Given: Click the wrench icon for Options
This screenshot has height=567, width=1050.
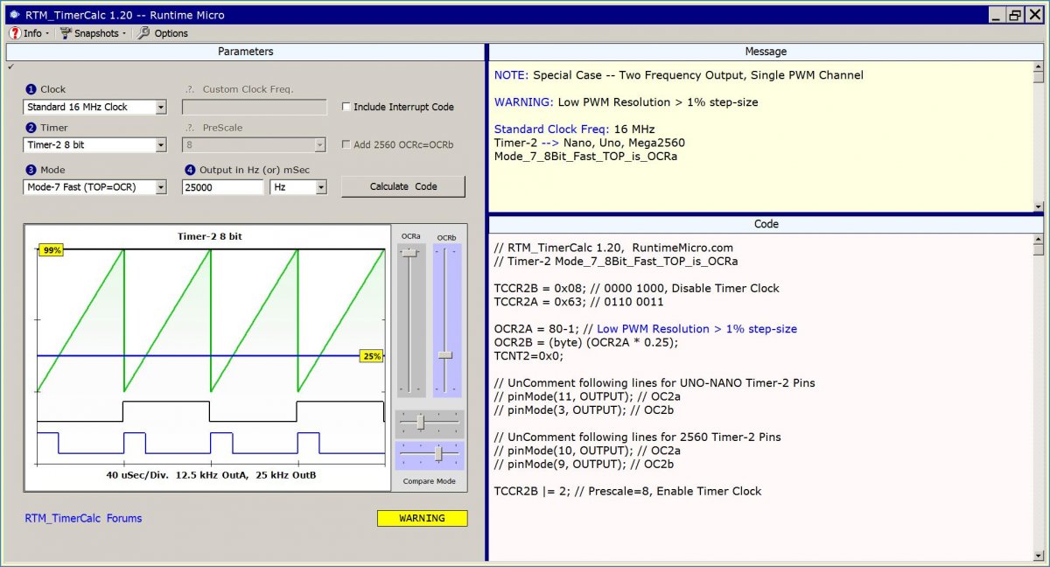Looking at the screenshot, I should tap(143, 33).
